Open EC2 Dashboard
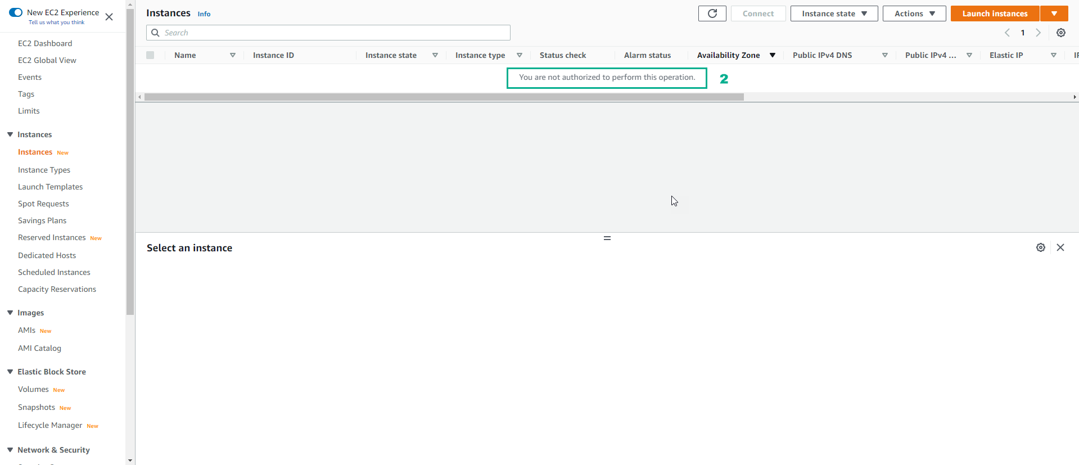The image size is (1079, 465). click(45, 43)
